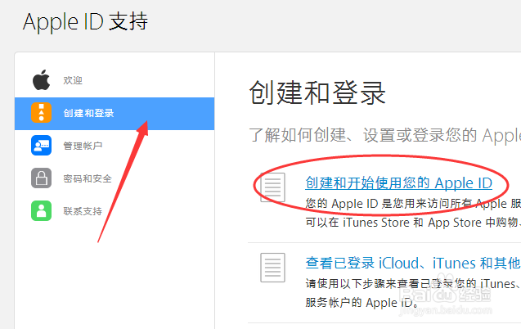Click the 您的 Apple ID 是您用来访问 description
Image resolution: width=521 pixels, height=329 pixels.
[413, 204]
